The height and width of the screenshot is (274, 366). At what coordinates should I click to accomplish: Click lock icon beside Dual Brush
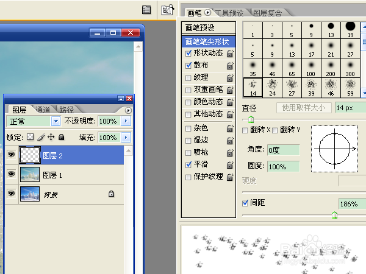pos(230,90)
